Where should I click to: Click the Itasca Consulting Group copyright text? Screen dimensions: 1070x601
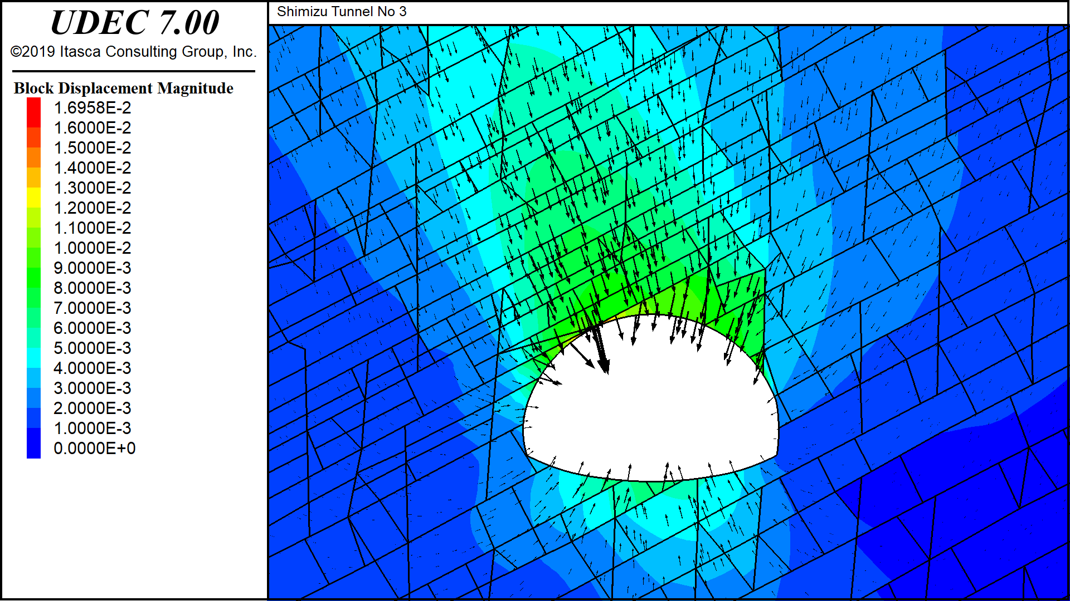click(134, 52)
